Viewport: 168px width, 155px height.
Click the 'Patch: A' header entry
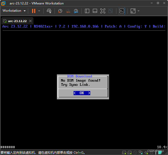pos(113,26)
